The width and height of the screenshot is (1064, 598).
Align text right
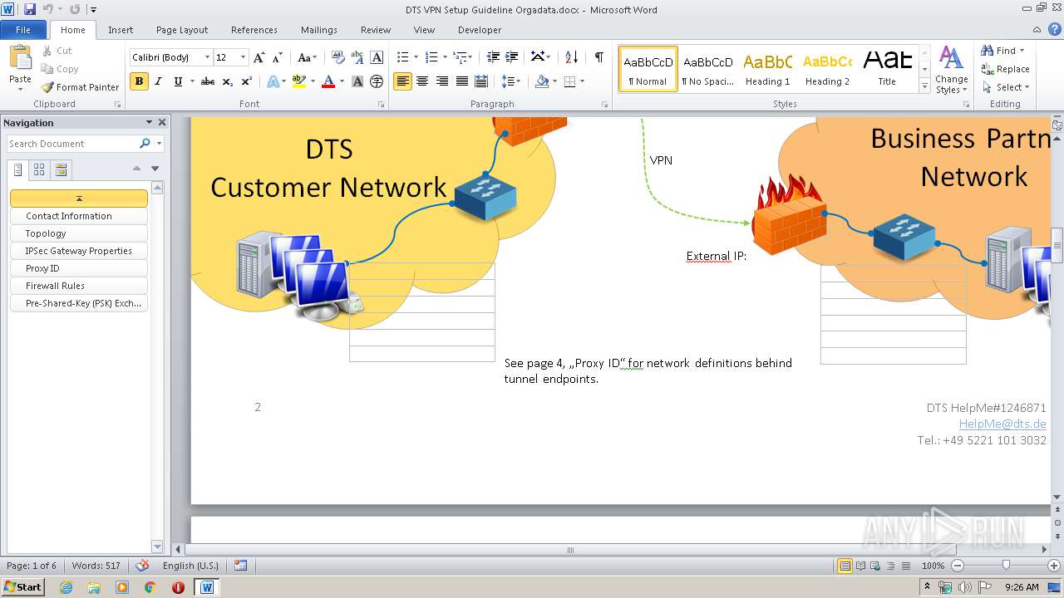[442, 81]
